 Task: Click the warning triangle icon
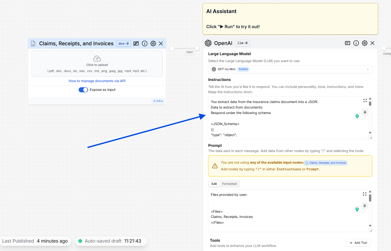[215, 166]
